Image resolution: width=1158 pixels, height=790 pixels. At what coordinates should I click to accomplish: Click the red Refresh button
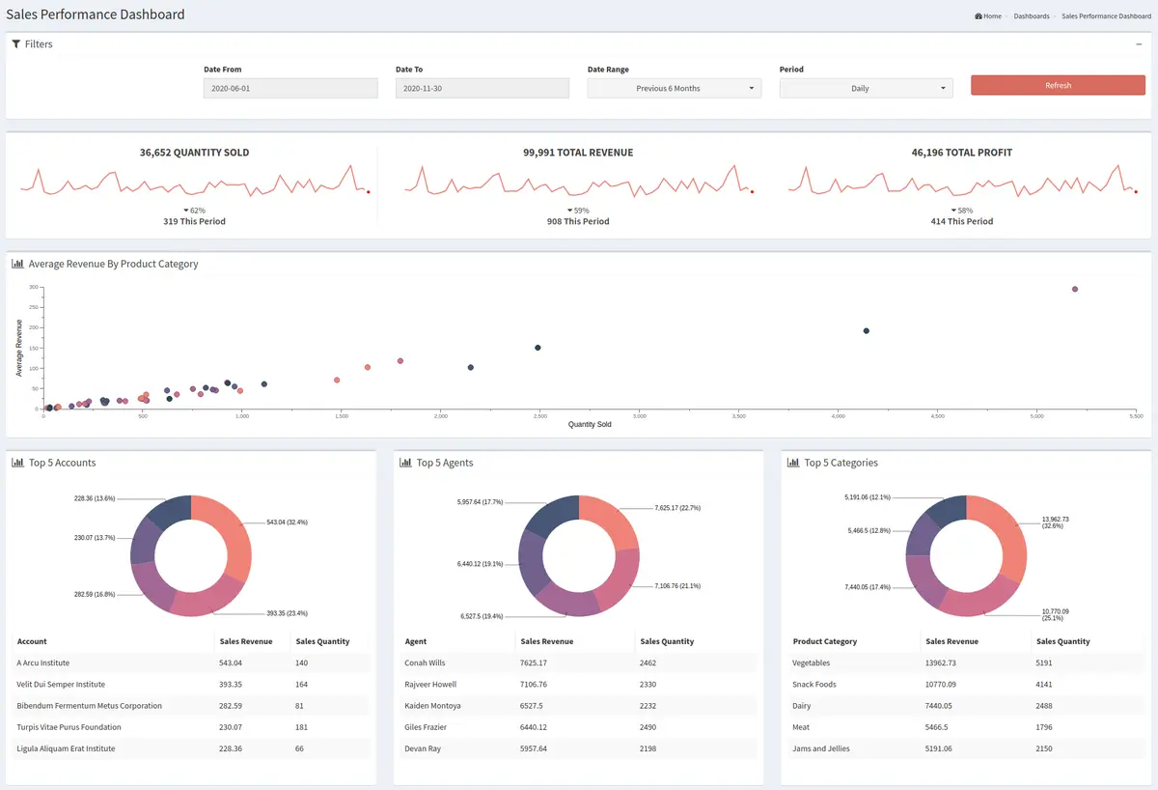point(1059,85)
